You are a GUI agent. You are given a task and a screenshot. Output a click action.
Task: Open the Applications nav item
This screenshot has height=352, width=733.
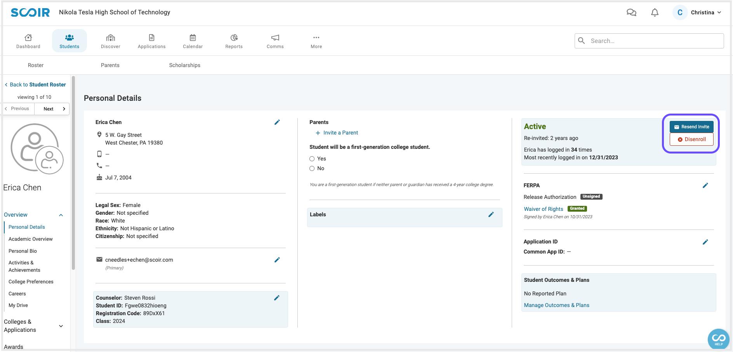click(x=152, y=41)
